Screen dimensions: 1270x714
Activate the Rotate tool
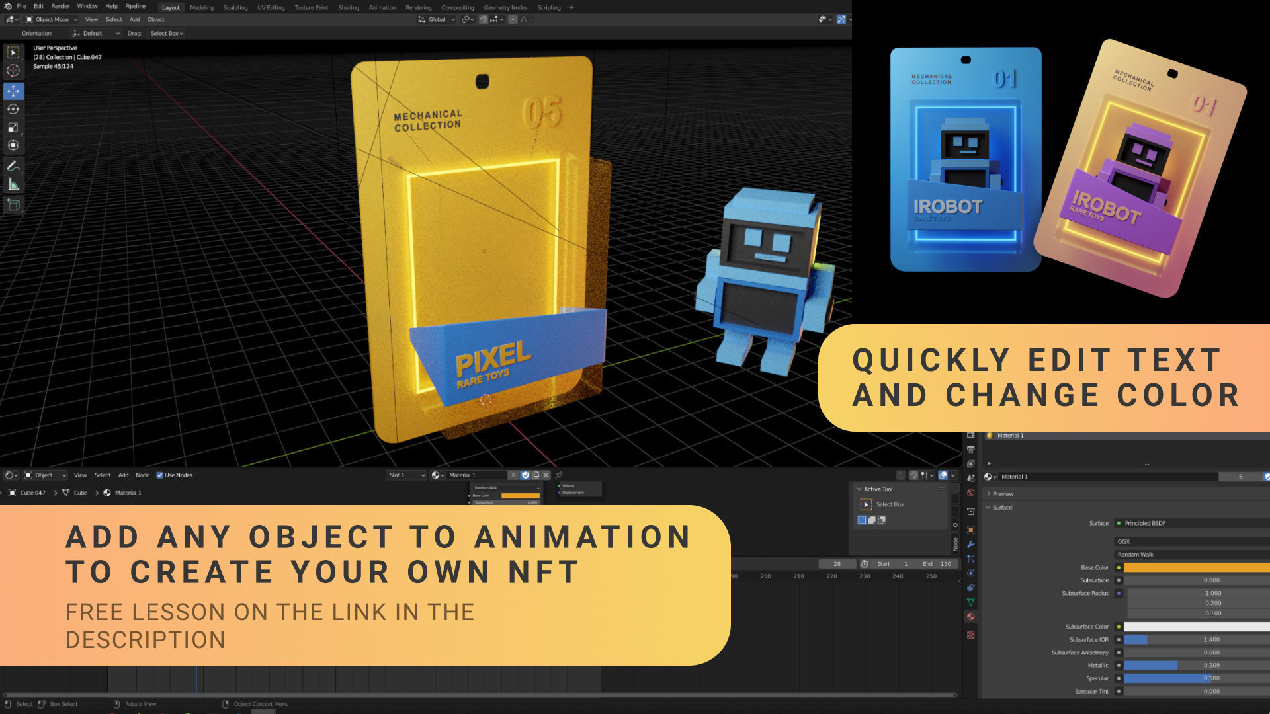[13, 109]
